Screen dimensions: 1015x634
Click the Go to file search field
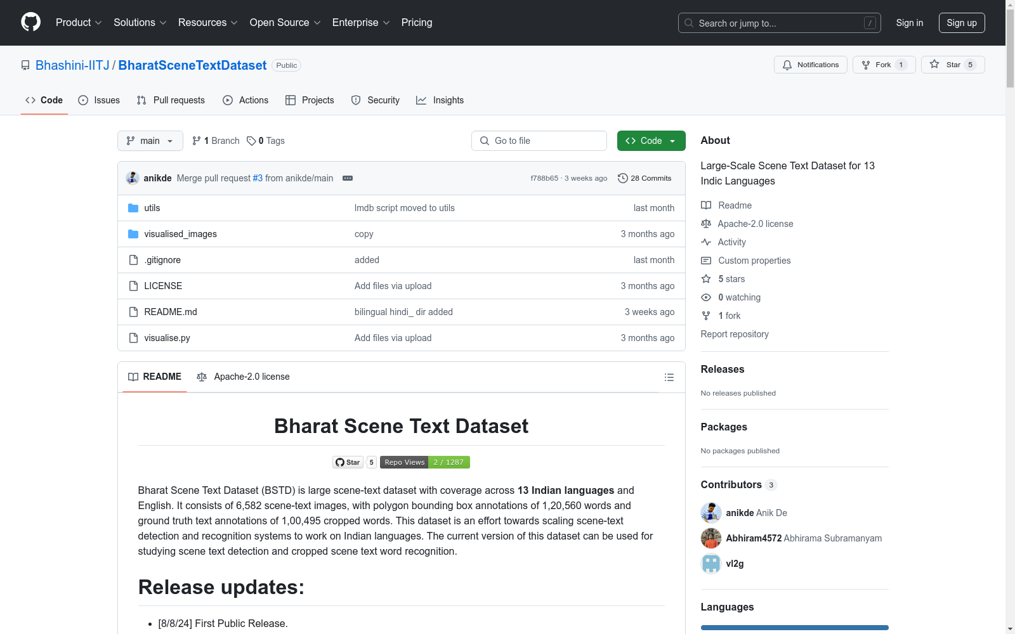(539, 141)
